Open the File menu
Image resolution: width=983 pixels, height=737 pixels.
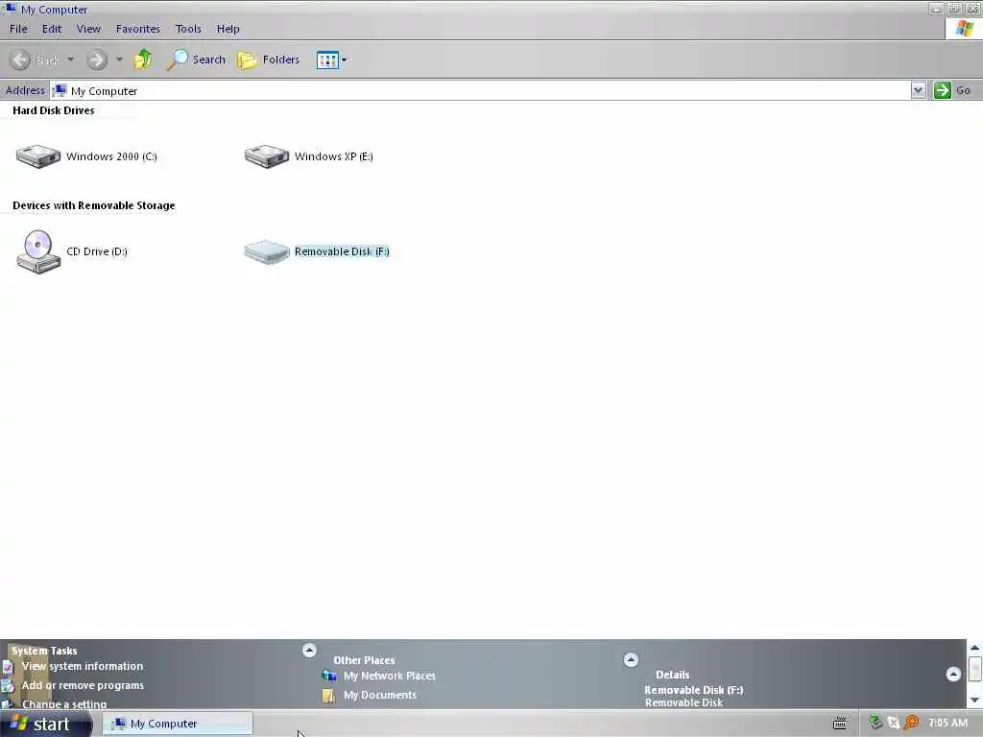tap(18, 29)
